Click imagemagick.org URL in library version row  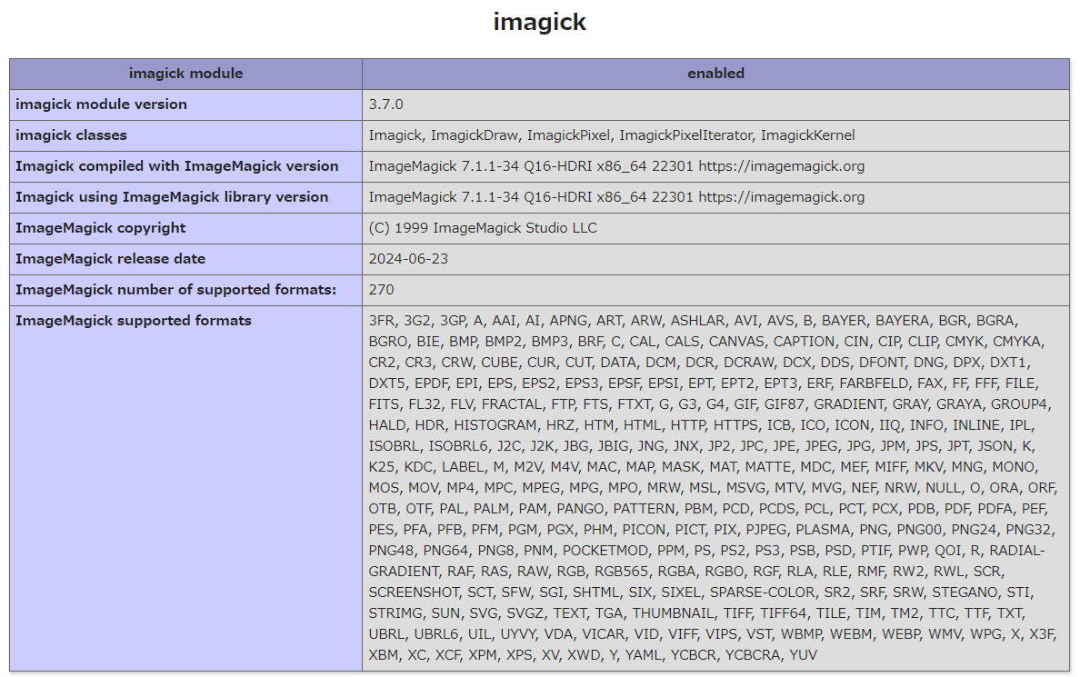(781, 198)
